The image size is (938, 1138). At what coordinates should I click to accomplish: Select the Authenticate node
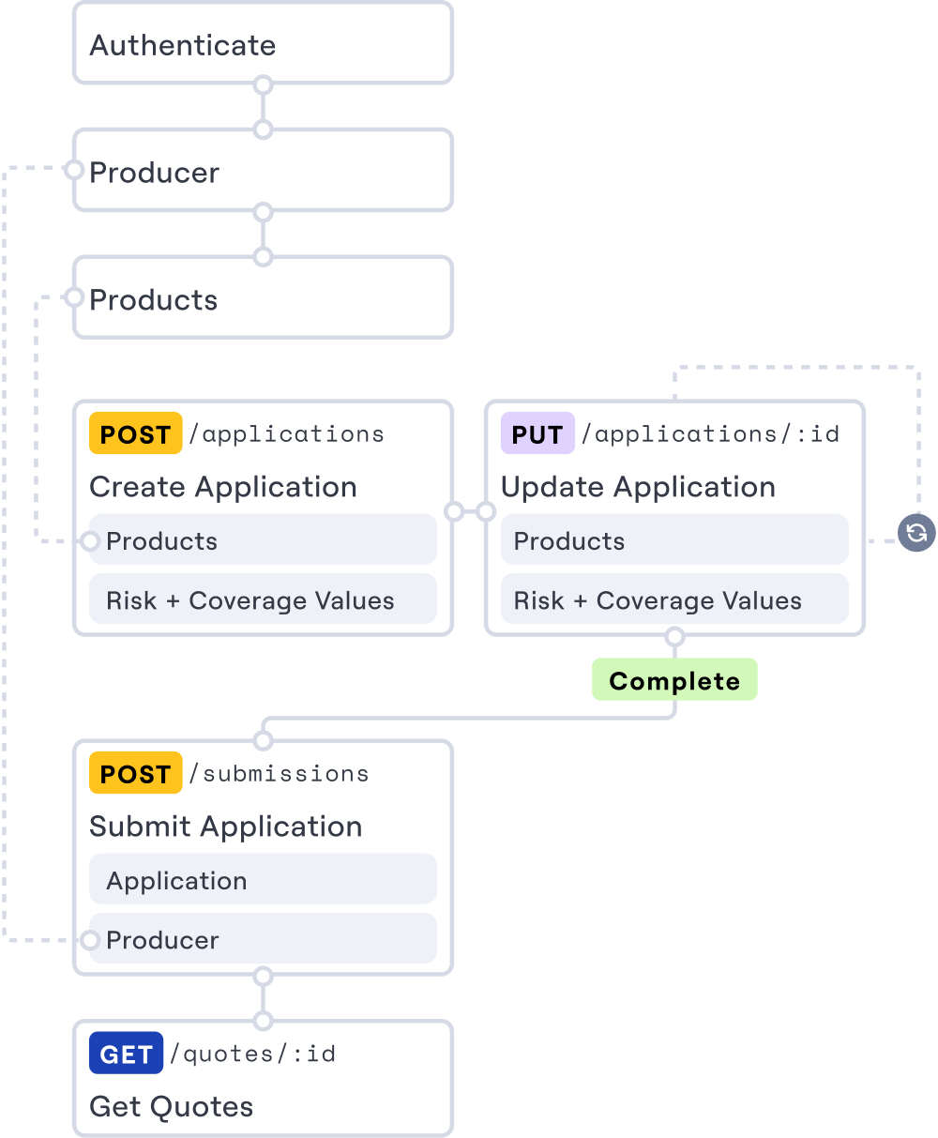click(263, 44)
